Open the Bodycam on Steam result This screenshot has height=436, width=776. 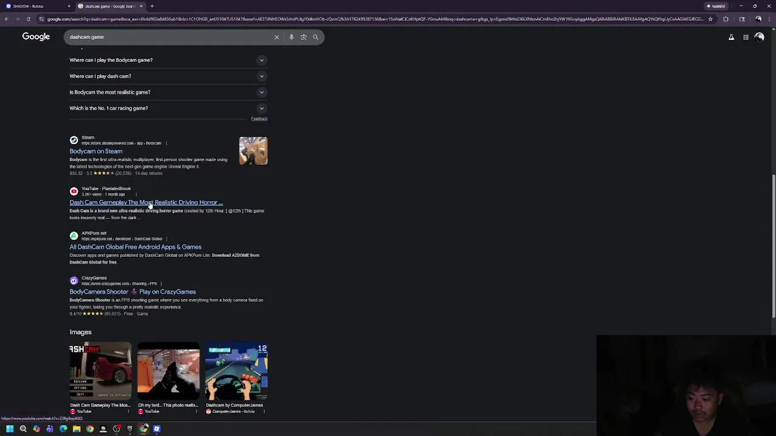pos(96,151)
